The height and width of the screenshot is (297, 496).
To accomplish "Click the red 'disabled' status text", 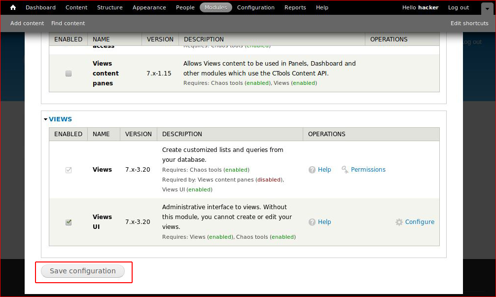I will [269, 180].
